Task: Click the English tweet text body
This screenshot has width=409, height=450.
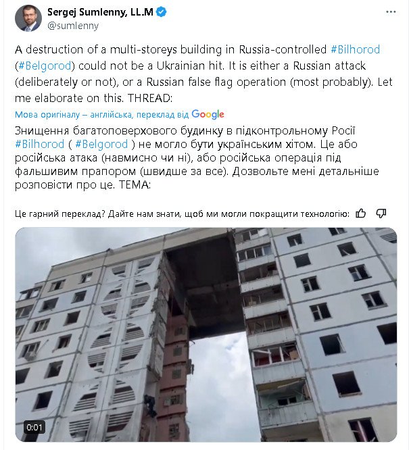Action: point(203,74)
